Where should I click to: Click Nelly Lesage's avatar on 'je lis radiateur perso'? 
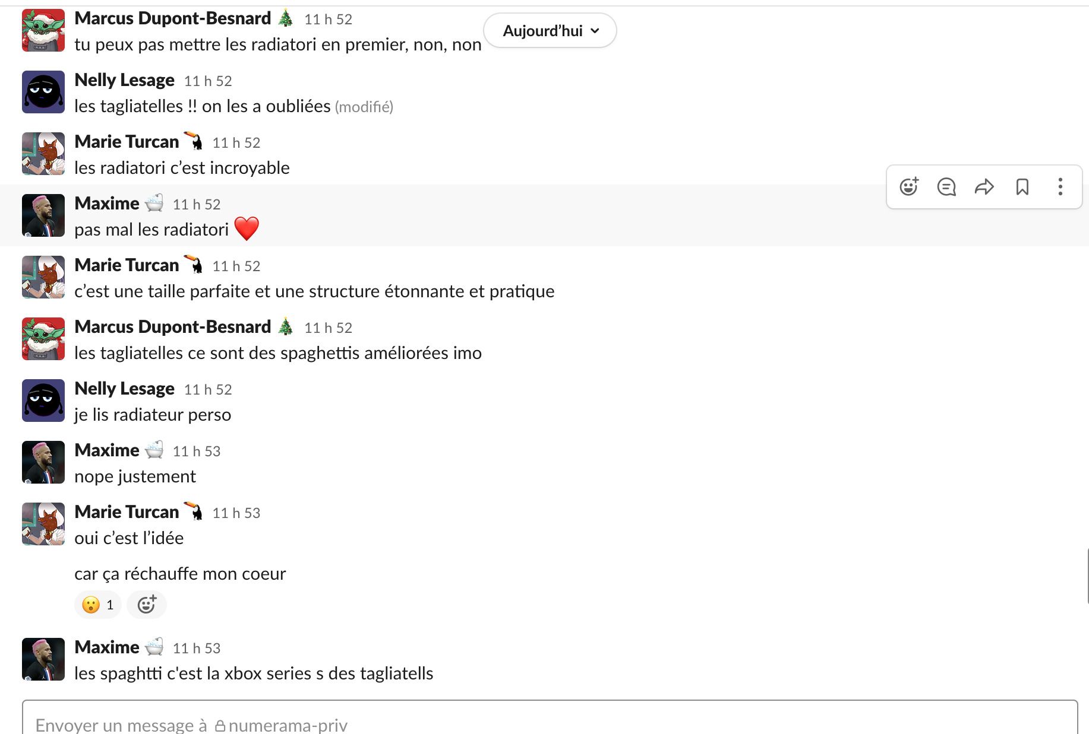pyautogui.click(x=43, y=401)
